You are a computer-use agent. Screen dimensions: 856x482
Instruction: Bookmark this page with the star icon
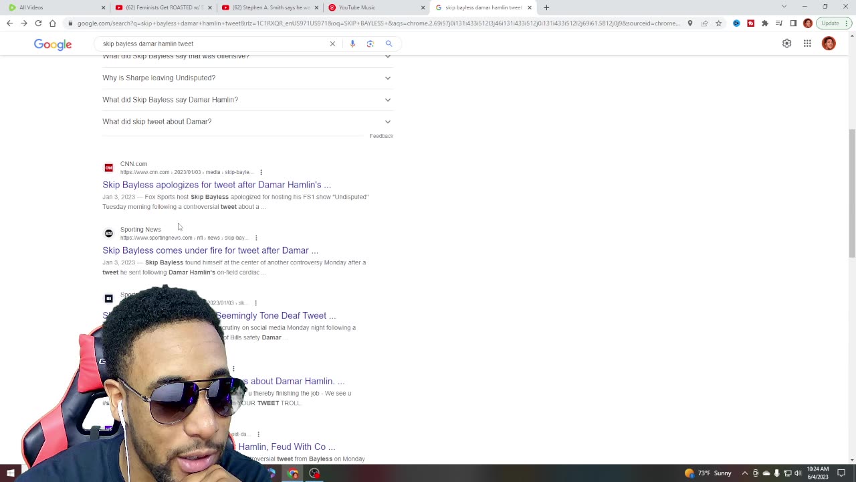coord(718,23)
